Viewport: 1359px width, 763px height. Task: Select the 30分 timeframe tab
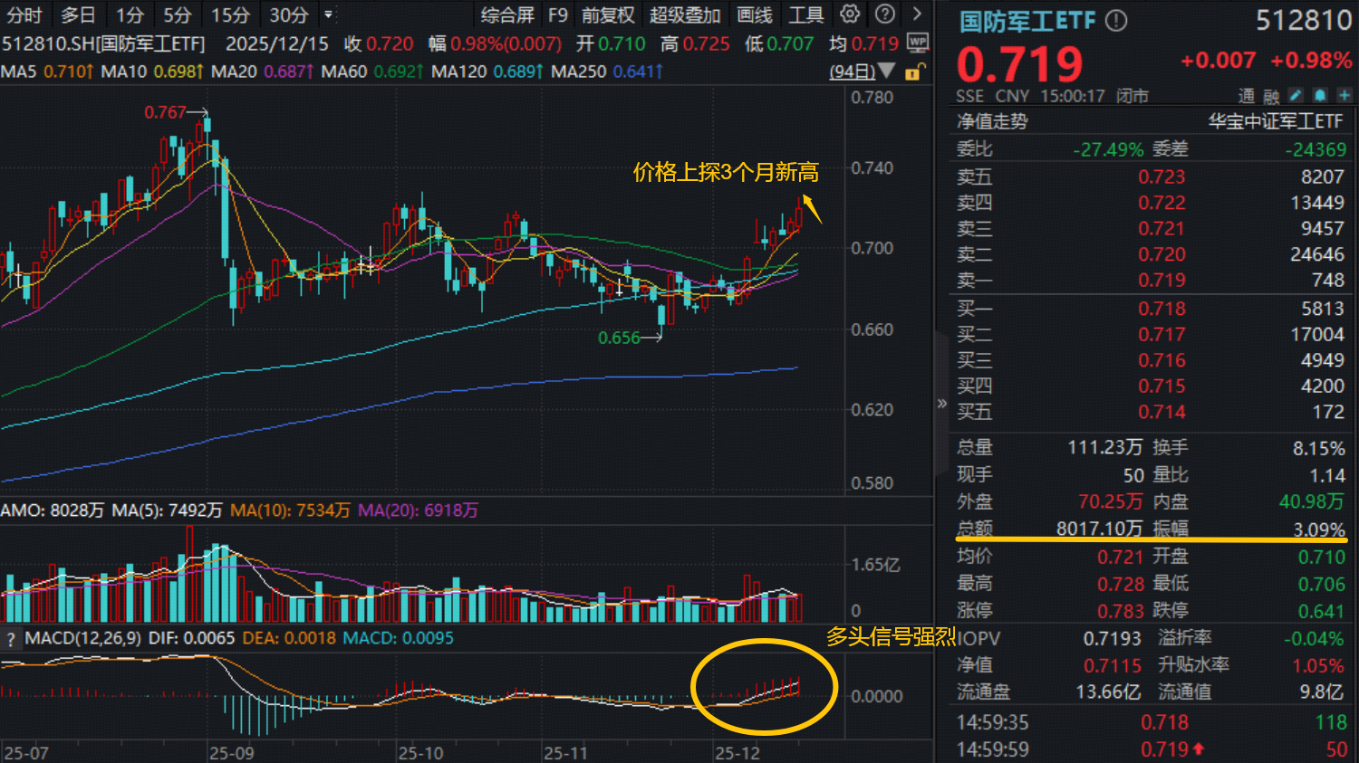[x=288, y=15]
